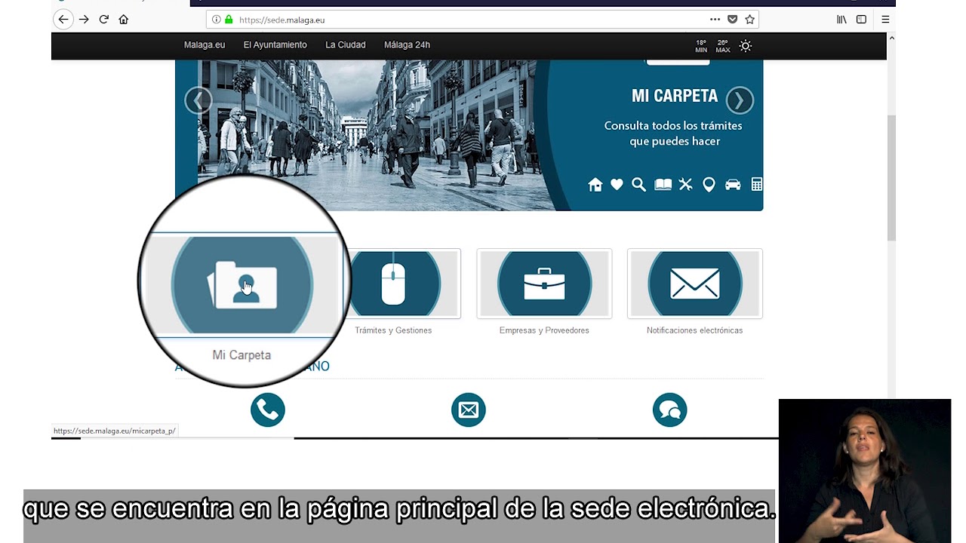
Task: Open Mi Carpeta folder icon
Action: [x=241, y=284]
